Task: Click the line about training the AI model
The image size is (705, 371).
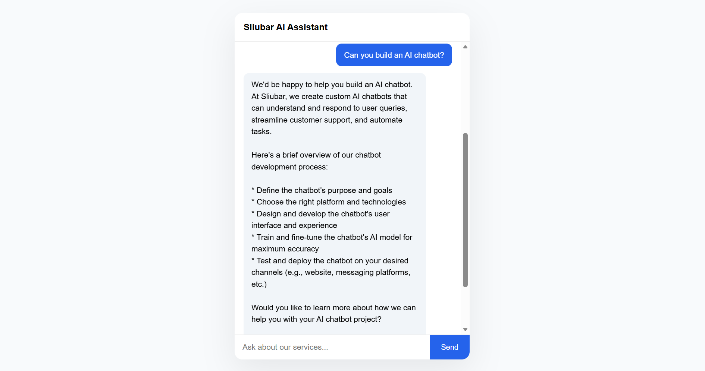Action: (331, 243)
